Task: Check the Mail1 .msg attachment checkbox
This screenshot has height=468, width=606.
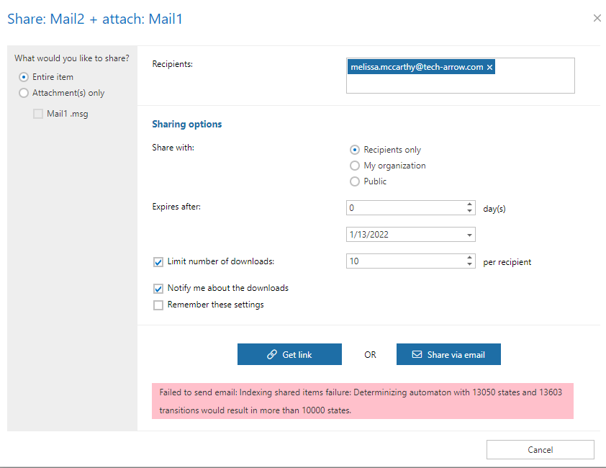Action: coord(38,114)
